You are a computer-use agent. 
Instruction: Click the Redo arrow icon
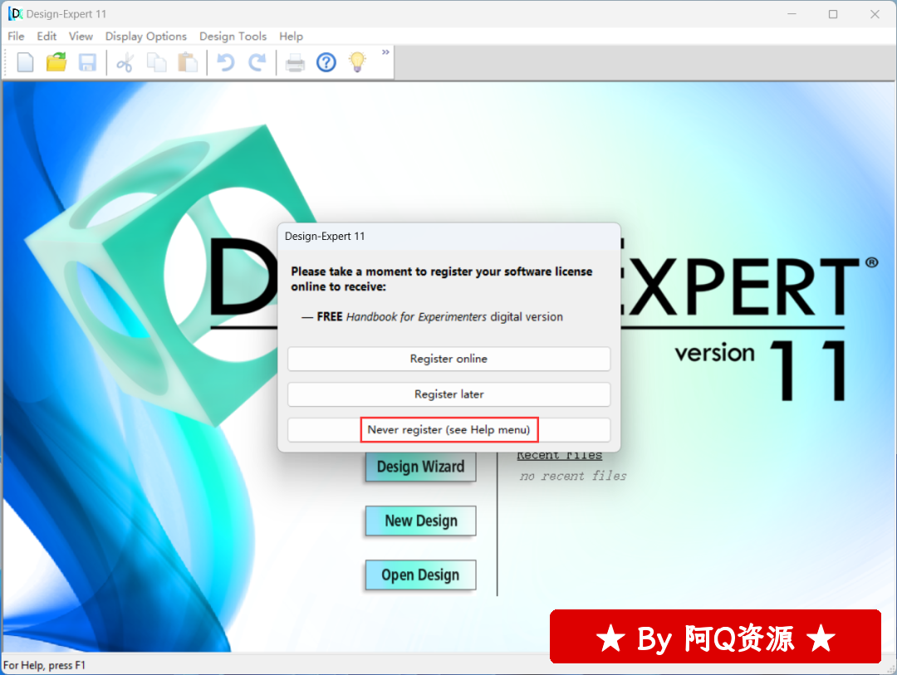(258, 62)
